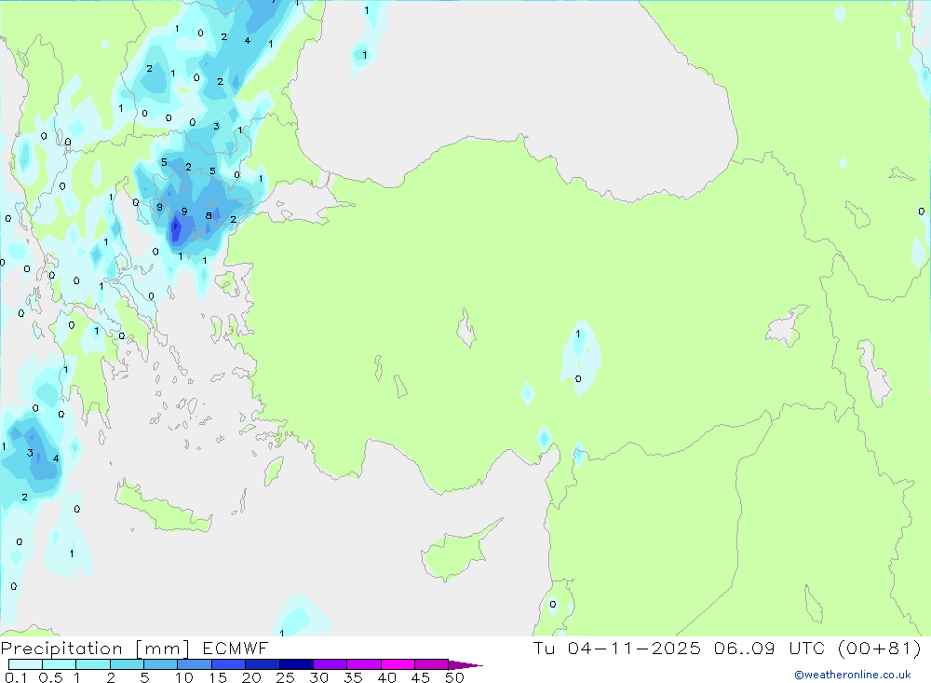Click the '06..09' time range text
This screenshot has height=683, width=931.
(745, 649)
